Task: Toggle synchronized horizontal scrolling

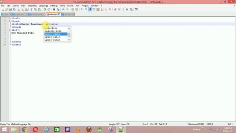Action: [x=77, y=10]
